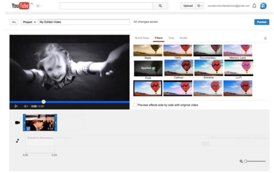Click the account email address

(x=228, y=6)
